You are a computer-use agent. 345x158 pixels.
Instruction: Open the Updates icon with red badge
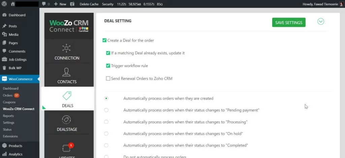point(66,148)
